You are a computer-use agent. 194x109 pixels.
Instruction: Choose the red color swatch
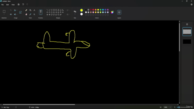pos(93,10)
